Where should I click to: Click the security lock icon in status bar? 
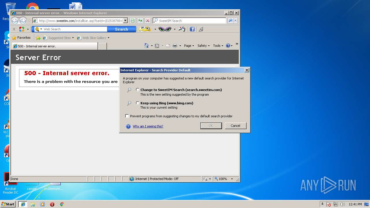(205, 179)
